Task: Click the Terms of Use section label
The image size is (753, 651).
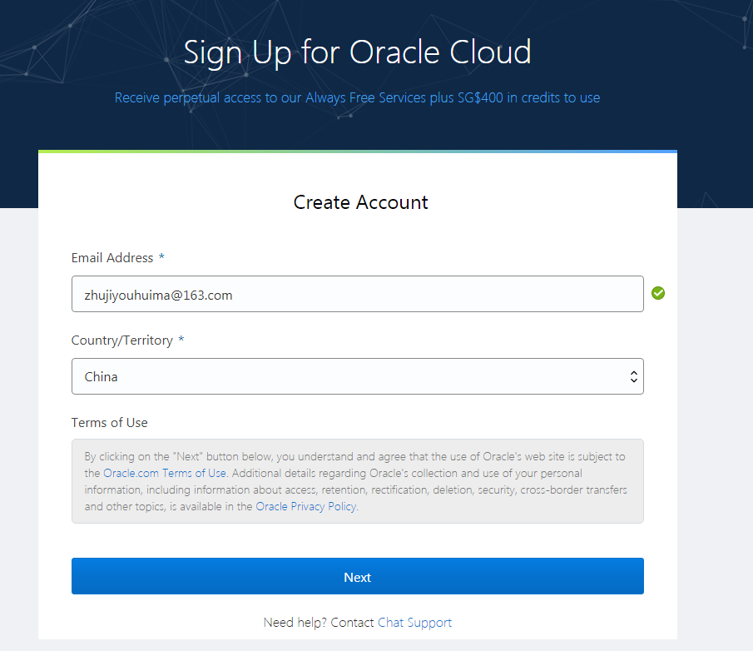Action: [x=109, y=423]
